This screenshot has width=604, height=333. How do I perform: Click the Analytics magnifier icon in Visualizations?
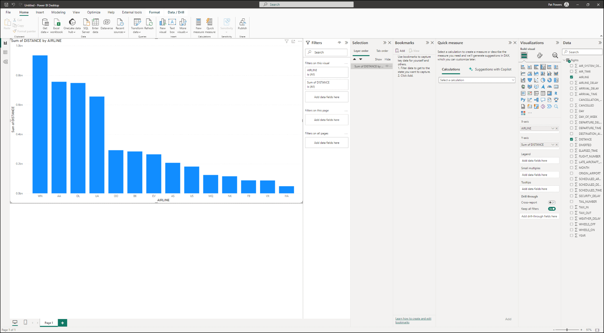555,55
